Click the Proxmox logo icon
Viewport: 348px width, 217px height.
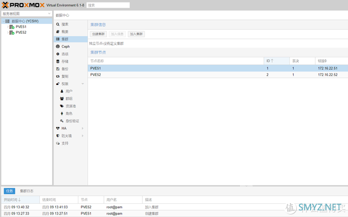5,5
